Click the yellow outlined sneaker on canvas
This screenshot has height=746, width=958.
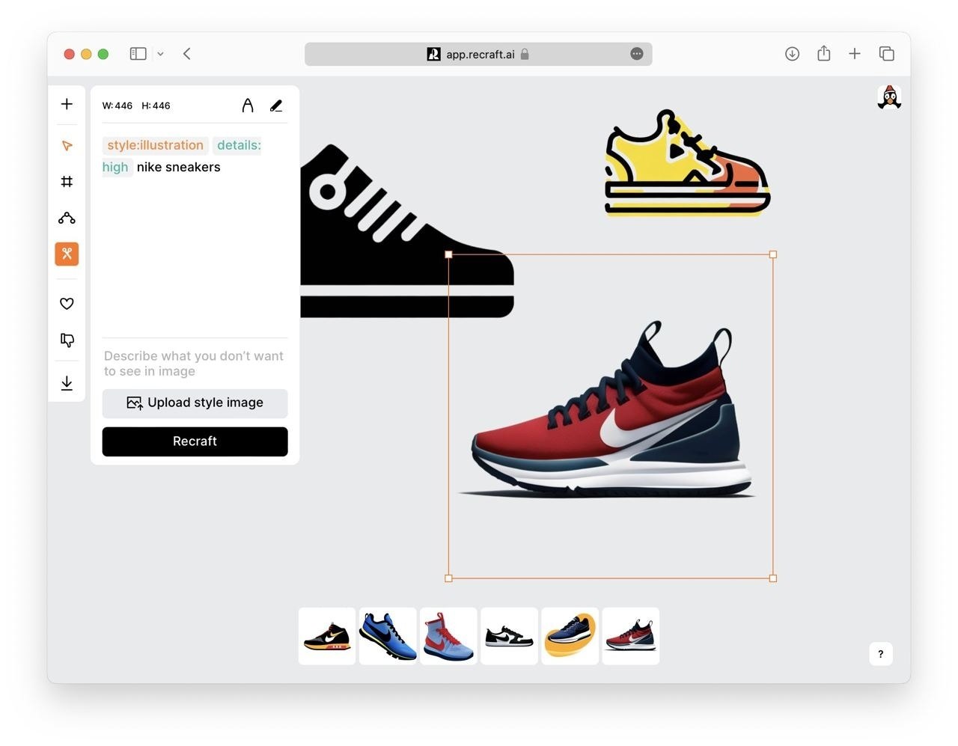pyautogui.click(x=687, y=163)
